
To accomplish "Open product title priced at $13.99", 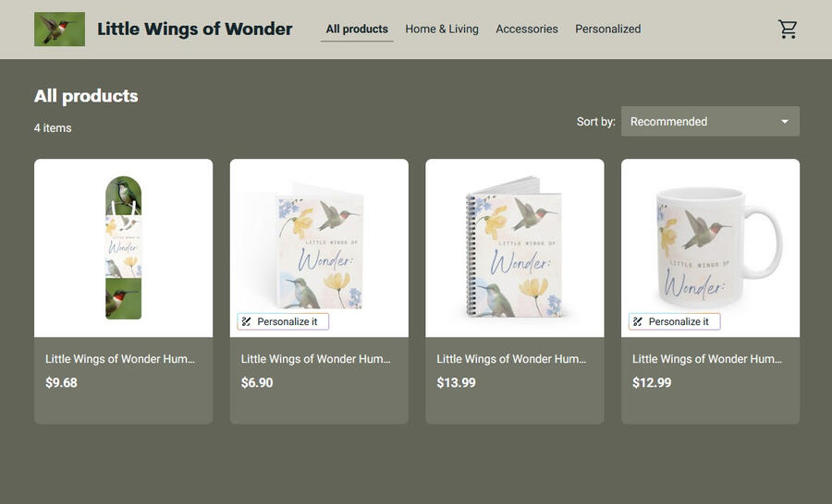I will [511, 359].
